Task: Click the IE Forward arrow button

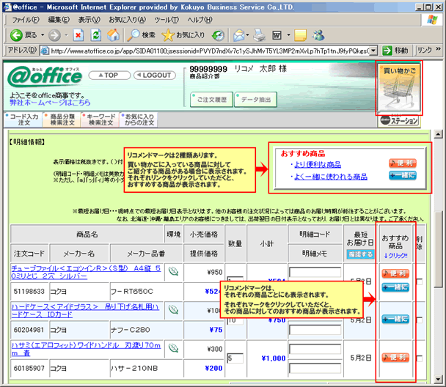Action: pyautogui.click(x=54, y=35)
